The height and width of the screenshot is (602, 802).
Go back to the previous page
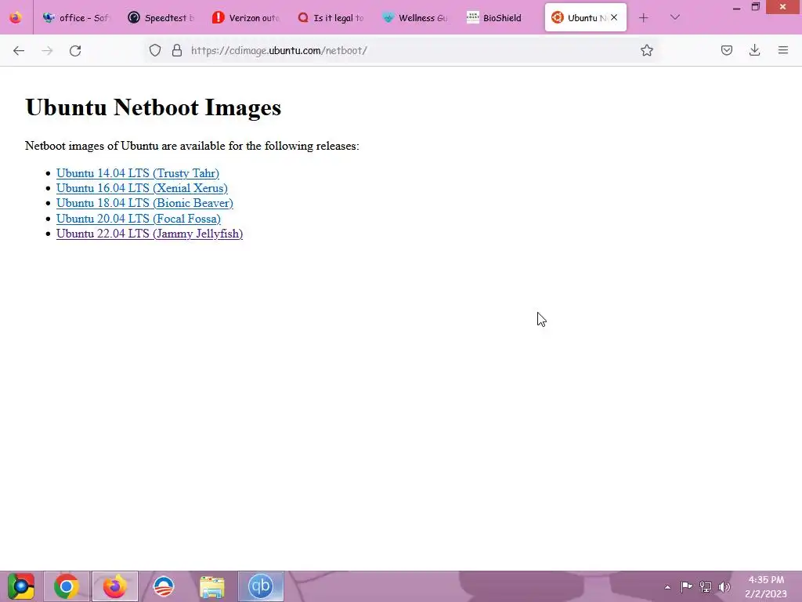click(x=19, y=50)
